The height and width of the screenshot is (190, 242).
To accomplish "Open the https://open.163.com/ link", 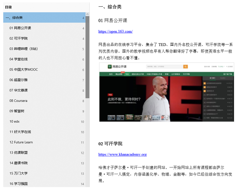I will pos(116,31).
